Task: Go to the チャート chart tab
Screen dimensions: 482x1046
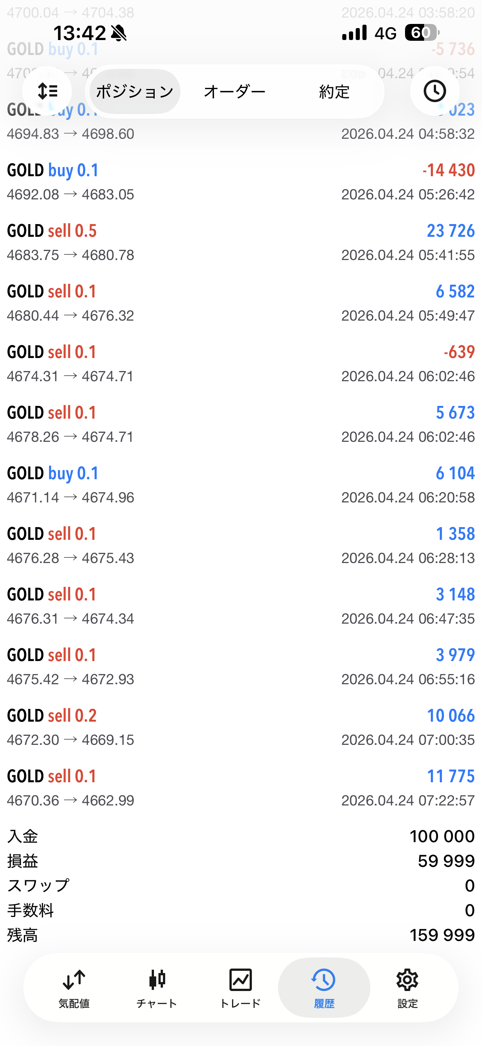Action: (157, 988)
